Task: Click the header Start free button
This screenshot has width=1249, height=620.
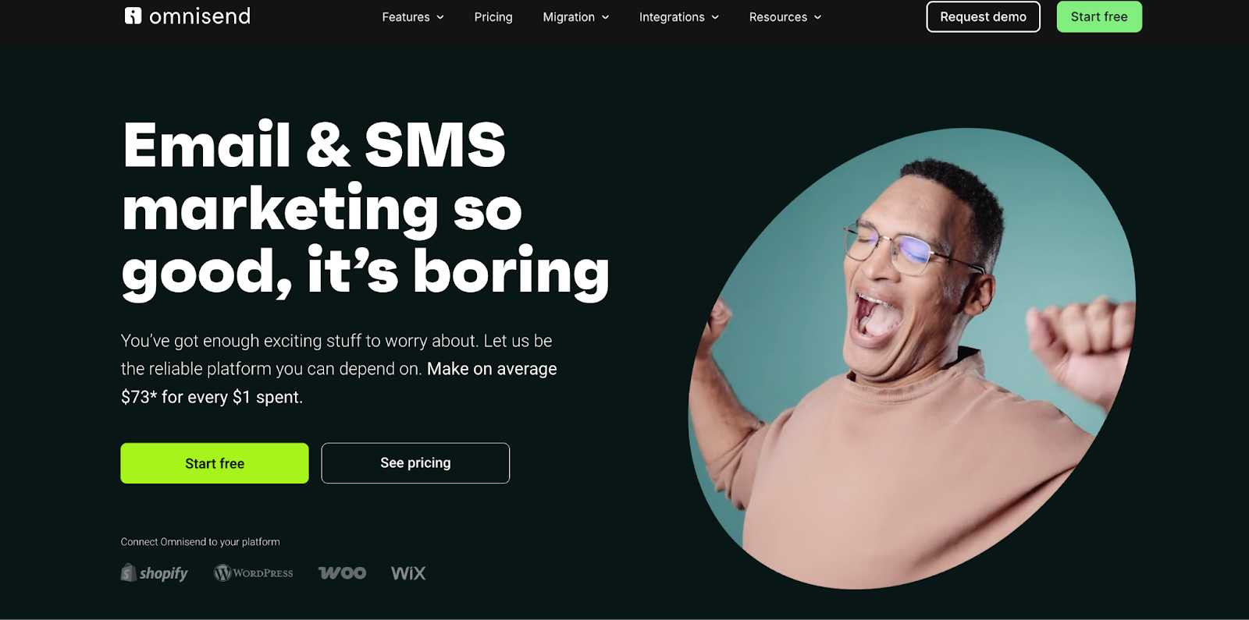Action: (1099, 16)
